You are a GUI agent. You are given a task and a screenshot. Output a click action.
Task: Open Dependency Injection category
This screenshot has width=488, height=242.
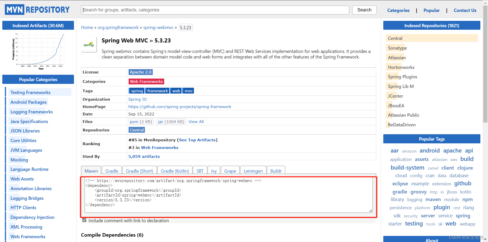(32, 217)
